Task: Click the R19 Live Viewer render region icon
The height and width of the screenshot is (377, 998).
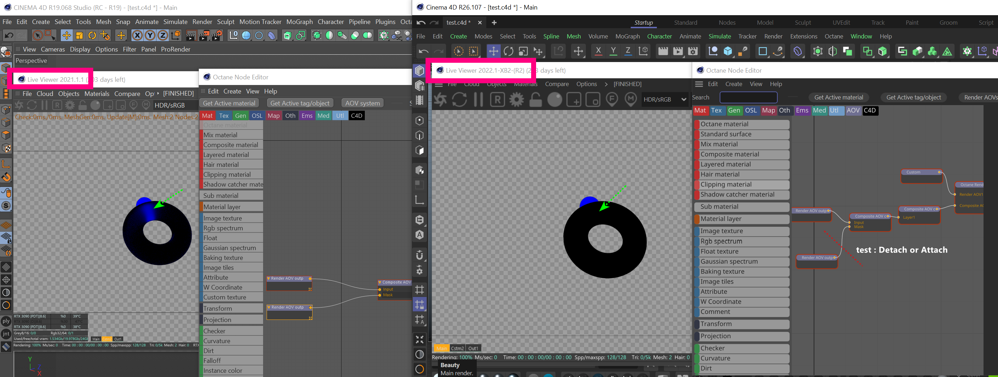Action: click(108, 105)
